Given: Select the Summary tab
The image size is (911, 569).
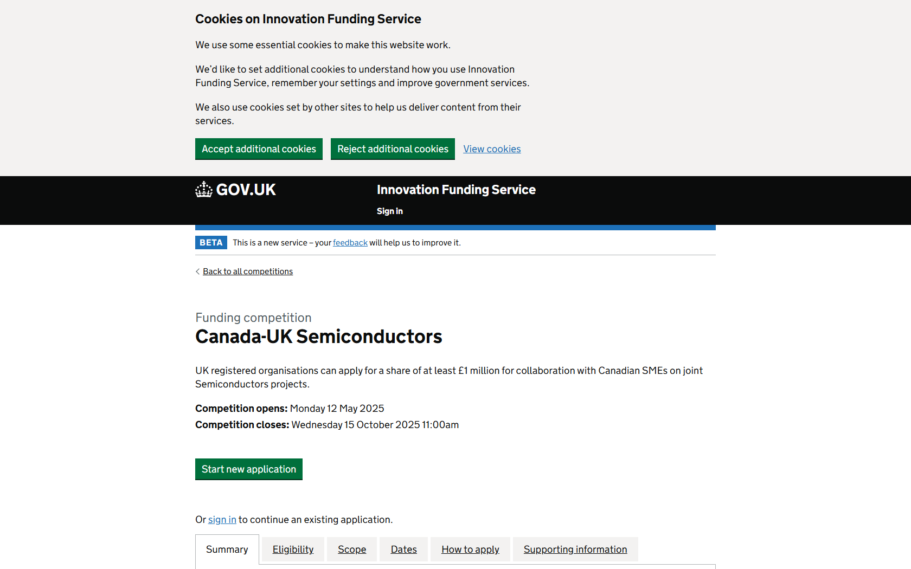Looking at the screenshot, I should 227,549.
